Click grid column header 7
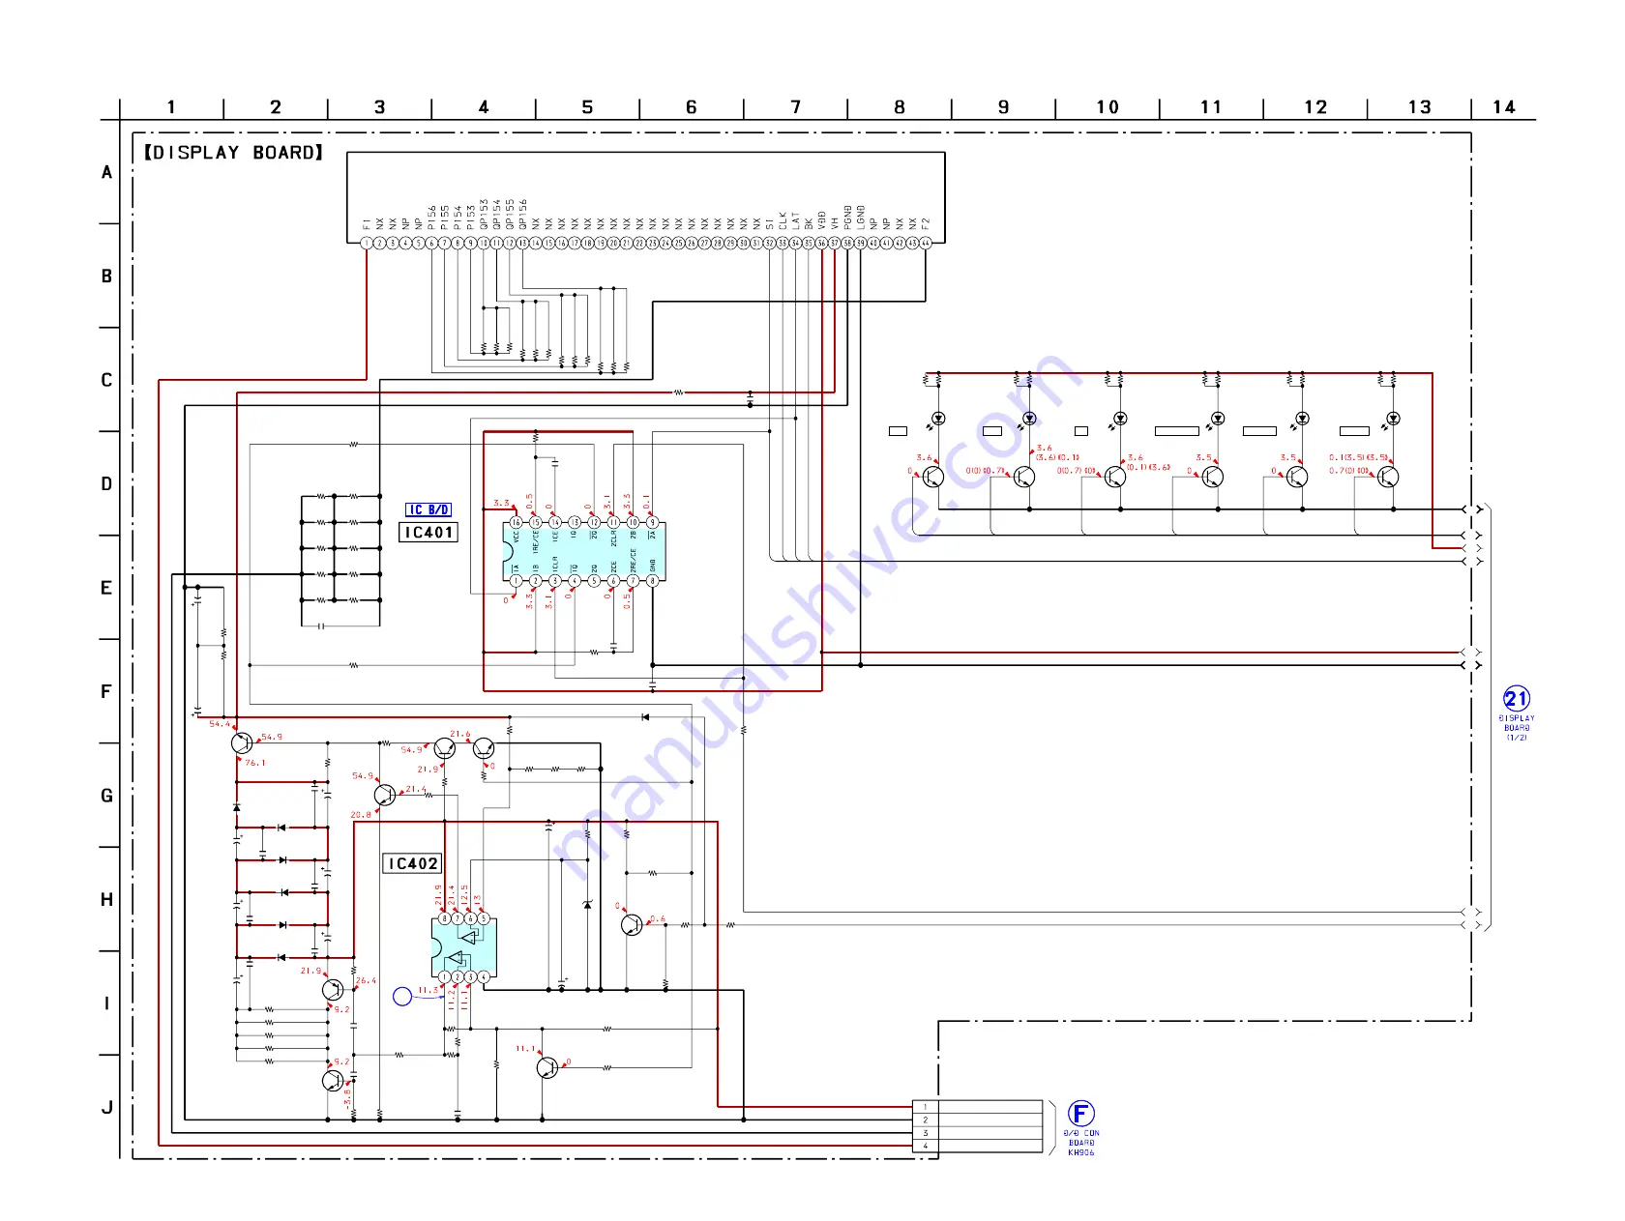 (x=795, y=107)
